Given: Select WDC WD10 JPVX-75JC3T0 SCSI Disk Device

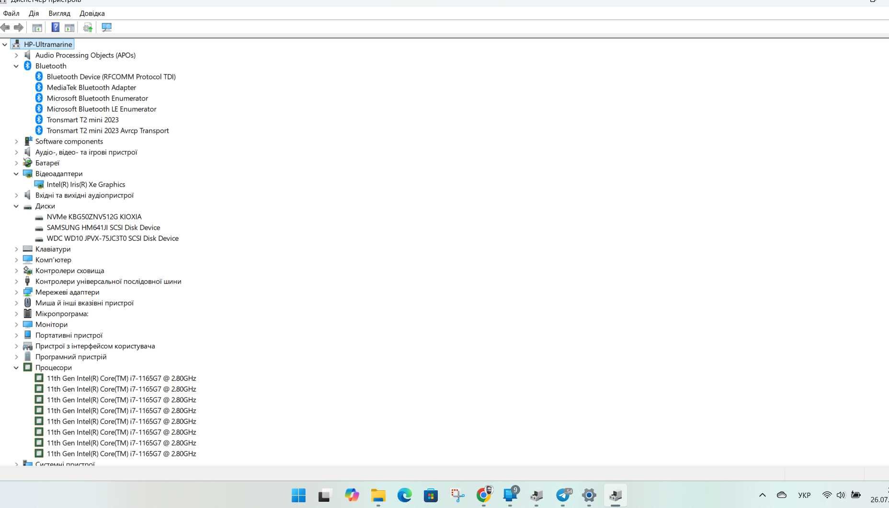Looking at the screenshot, I should click(113, 238).
